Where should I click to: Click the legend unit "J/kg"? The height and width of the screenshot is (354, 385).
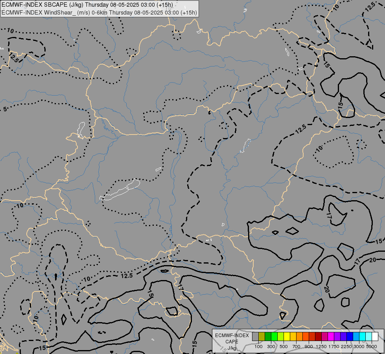click(x=232, y=348)
